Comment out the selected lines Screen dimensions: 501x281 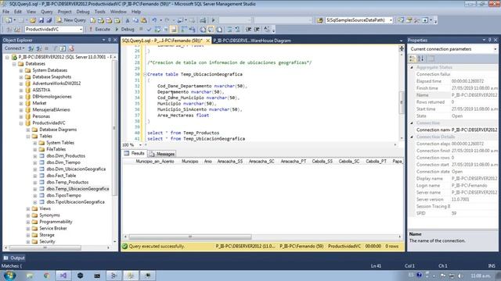point(229,30)
